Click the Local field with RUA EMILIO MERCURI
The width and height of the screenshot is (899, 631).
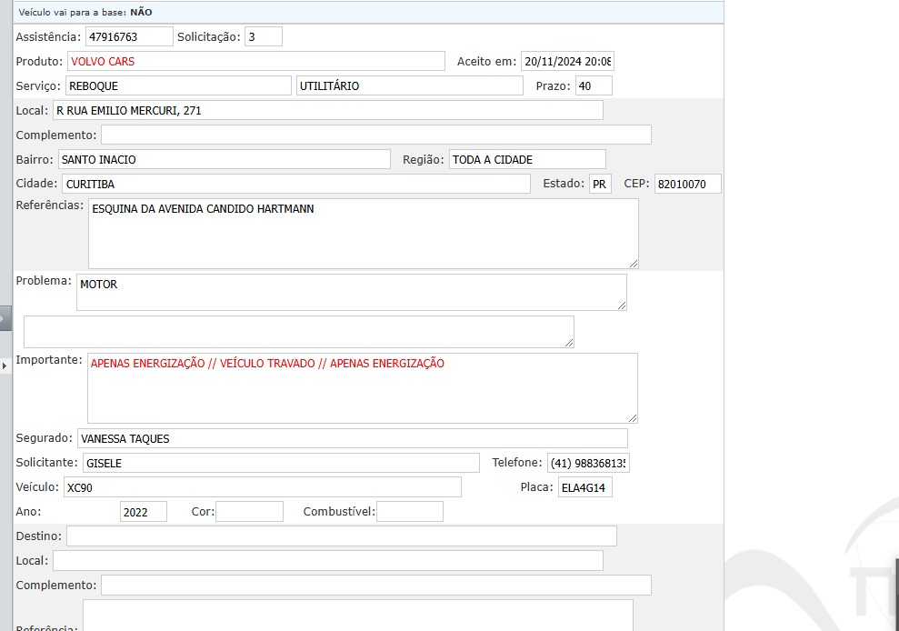(328, 110)
